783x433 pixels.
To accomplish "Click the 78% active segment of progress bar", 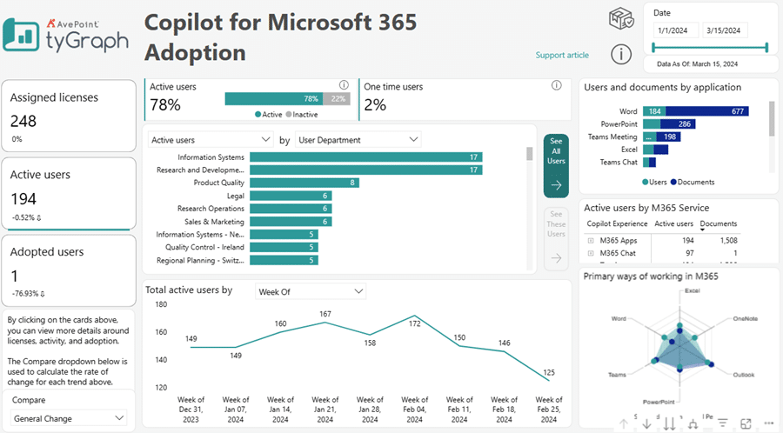I will coord(274,99).
